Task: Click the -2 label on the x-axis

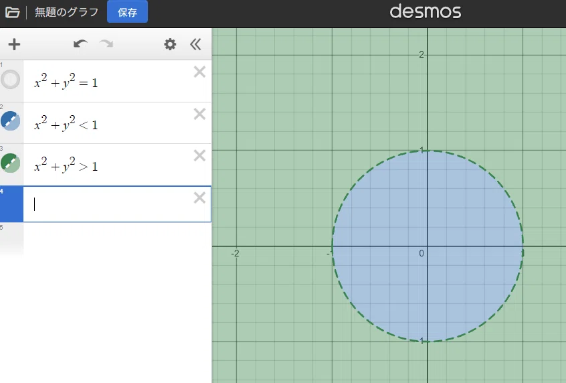Action: pyautogui.click(x=235, y=253)
